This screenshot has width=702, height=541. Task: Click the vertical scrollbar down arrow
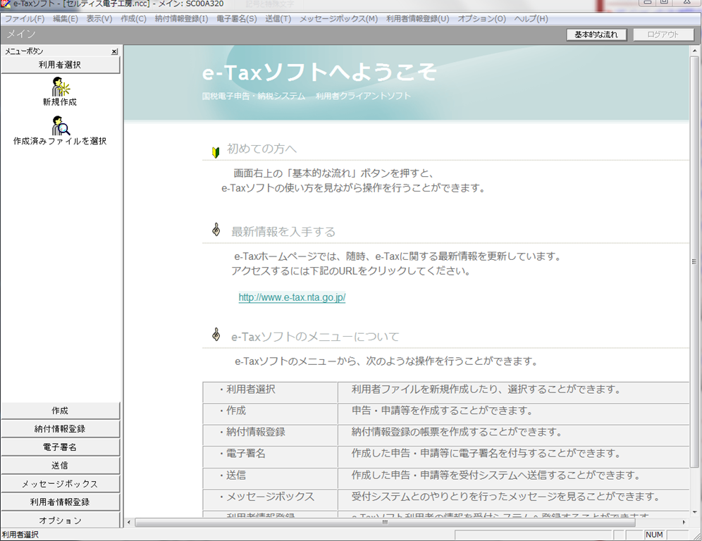click(x=694, y=512)
